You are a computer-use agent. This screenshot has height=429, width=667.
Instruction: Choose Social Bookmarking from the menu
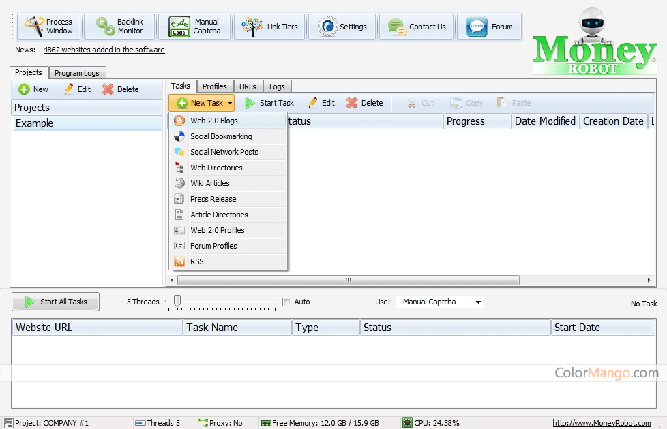pyautogui.click(x=228, y=136)
